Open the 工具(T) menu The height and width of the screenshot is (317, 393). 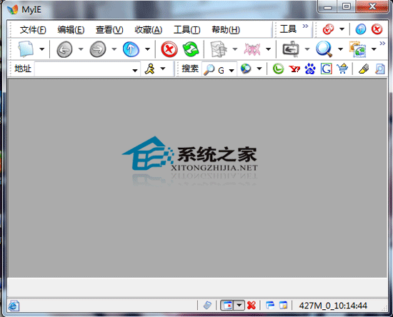[187, 30]
